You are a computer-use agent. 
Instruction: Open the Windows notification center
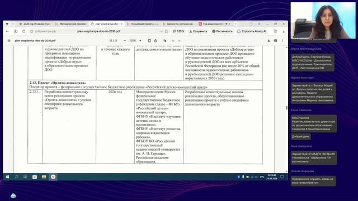pos(282,177)
